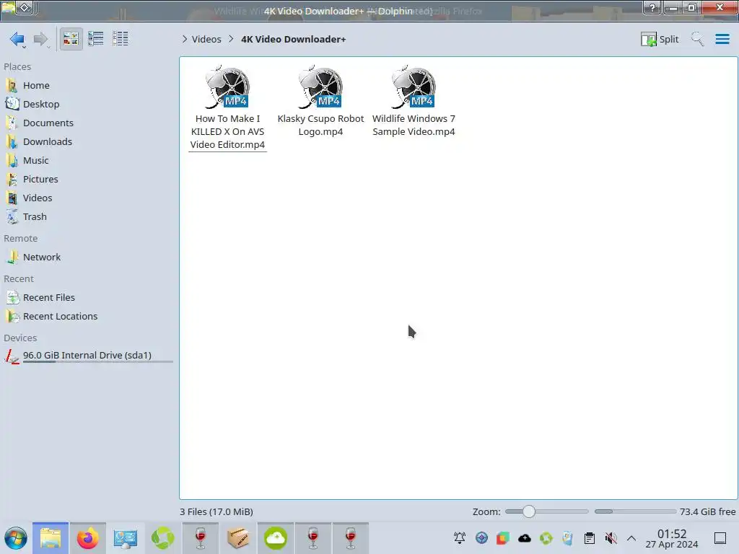Screen dimensions: 739x554
Task: Click the green swirl taskbar icon
Action: tap(162, 538)
